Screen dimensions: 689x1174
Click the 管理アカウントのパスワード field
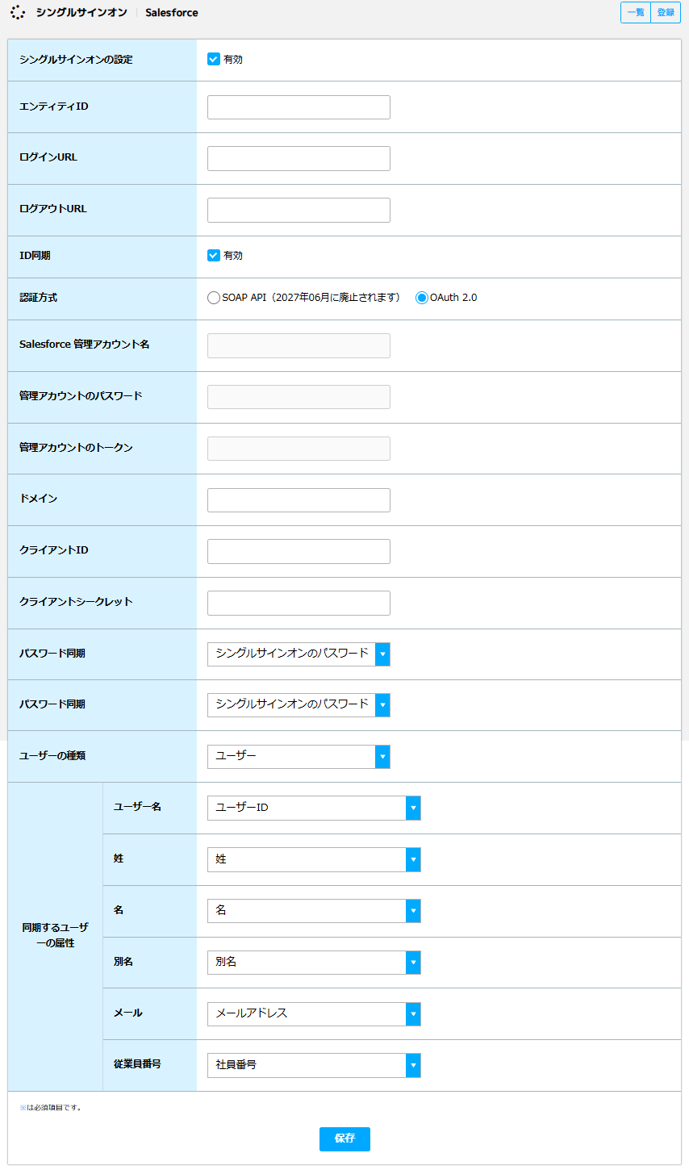(299, 397)
